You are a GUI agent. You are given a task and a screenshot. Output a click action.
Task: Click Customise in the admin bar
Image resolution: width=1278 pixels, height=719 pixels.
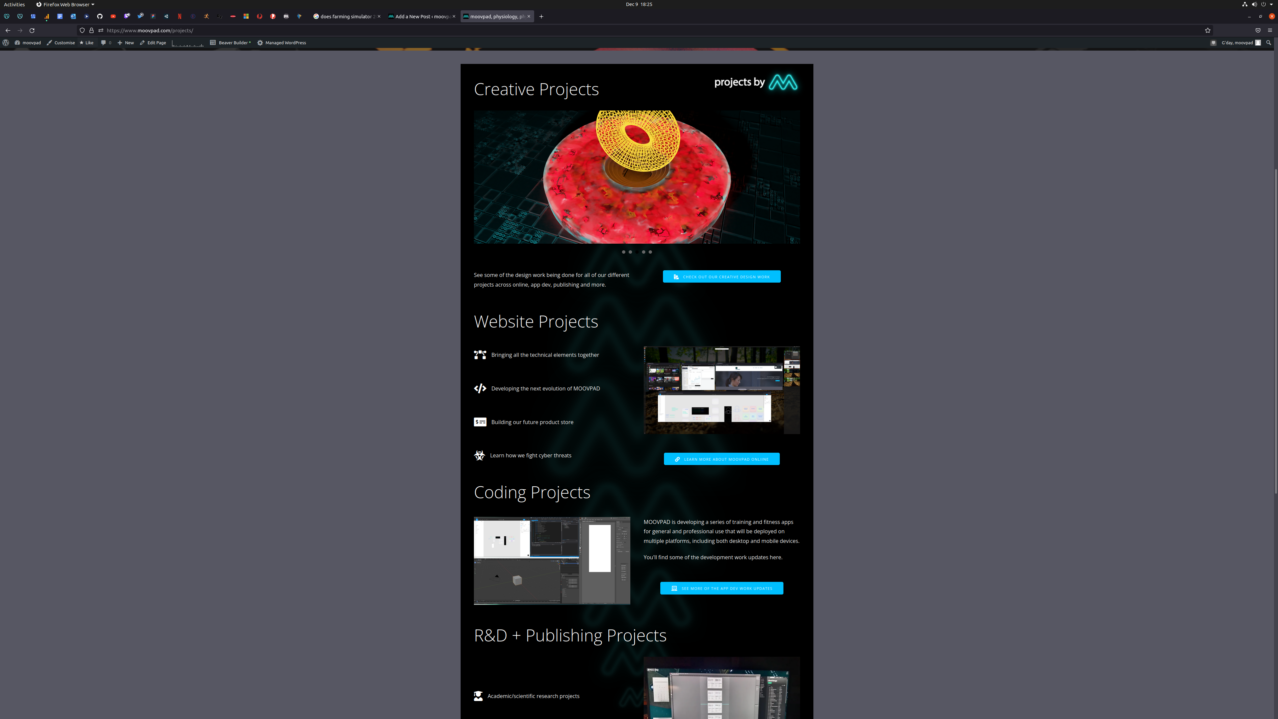click(61, 43)
